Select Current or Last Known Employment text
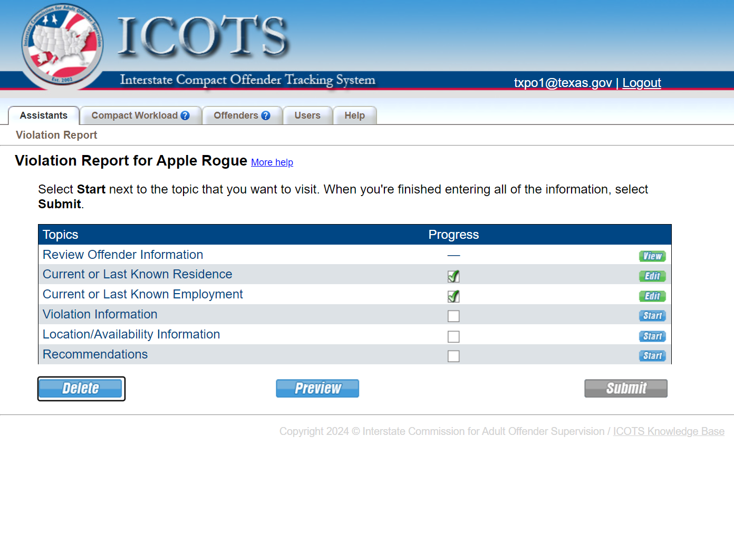This screenshot has width=734, height=533. point(143,294)
